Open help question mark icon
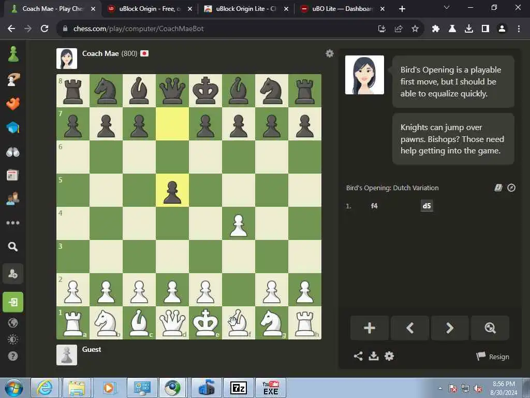The height and width of the screenshot is (398, 530). (x=13, y=356)
